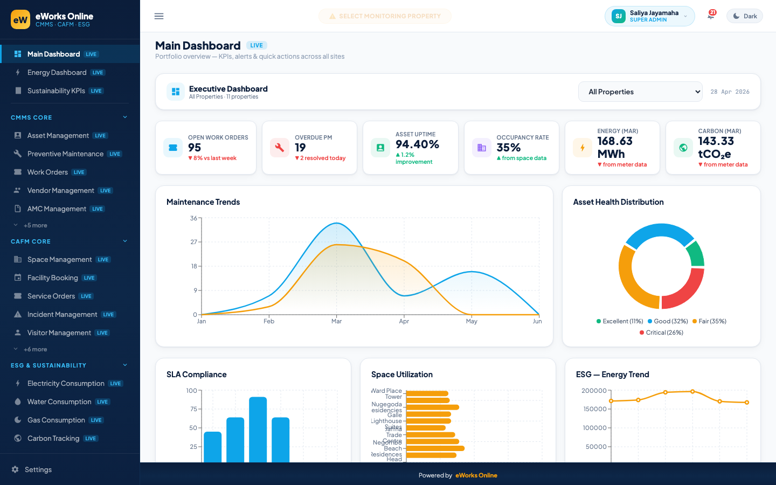Click the Asset Management sidebar icon
This screenshot has width=776, height=485.
pyautogui.click(x=18, y=135)
